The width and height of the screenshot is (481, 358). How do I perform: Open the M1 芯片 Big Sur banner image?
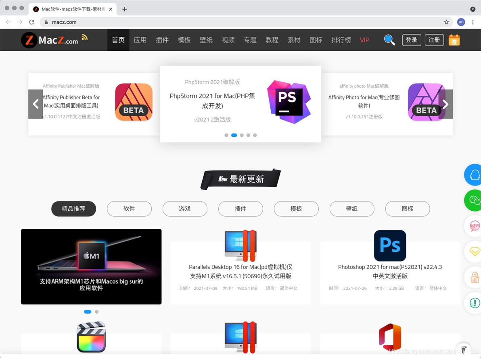pos(91,266)
